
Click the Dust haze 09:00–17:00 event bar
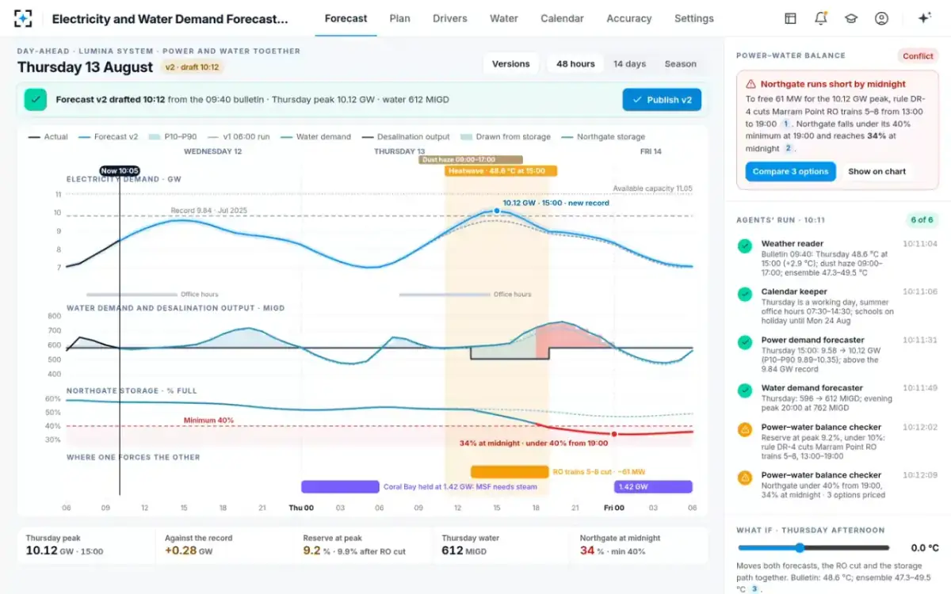point(472,159)
